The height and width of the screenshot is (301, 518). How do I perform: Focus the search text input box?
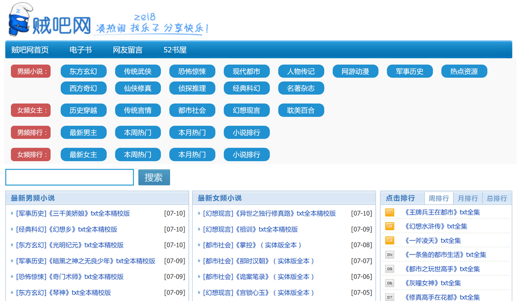click(70, 177)
